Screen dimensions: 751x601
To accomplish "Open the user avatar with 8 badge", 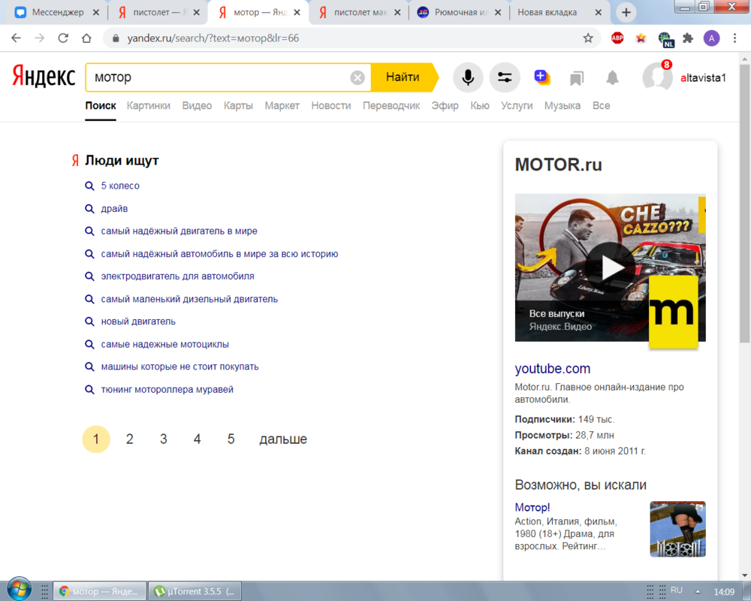I will tap(657, 76).
